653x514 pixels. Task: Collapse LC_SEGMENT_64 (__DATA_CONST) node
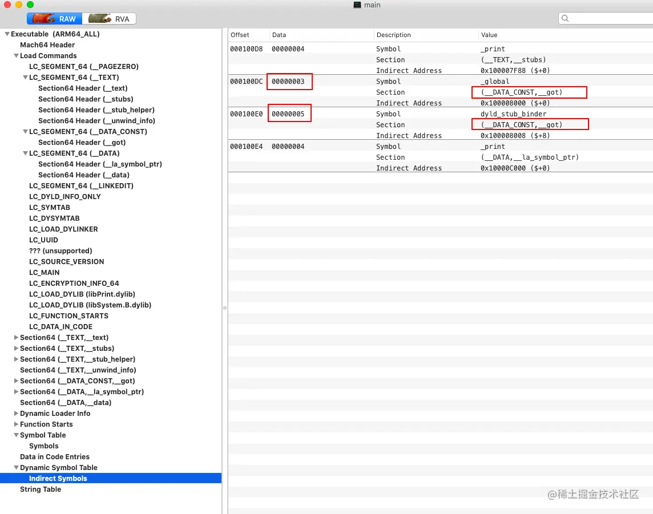pos(26,132)
